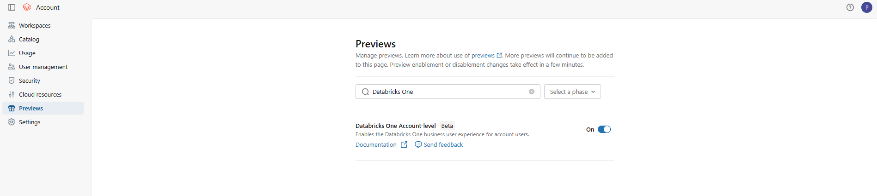
Task: Click the On label beside the toggle
Action: (x=590, y=129)
